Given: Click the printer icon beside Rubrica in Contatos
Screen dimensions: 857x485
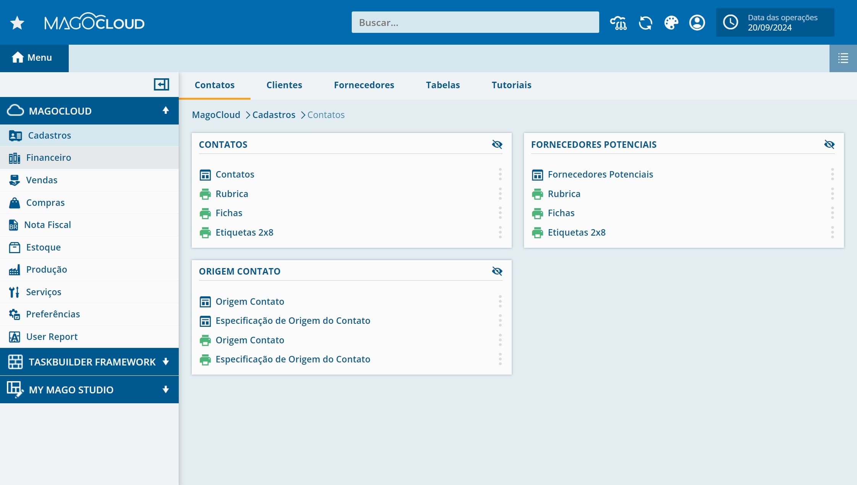Looking at the screenshot, I should [205, 194].
